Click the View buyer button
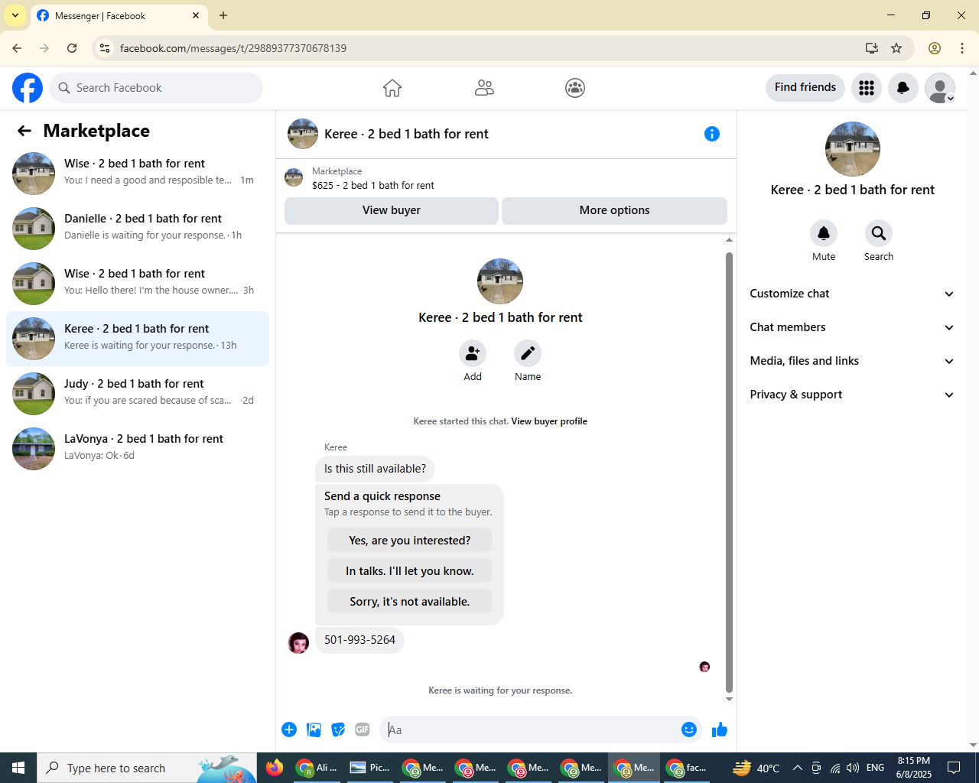Viewport: 979px width, 783px height. pyautogui.click(x=392, y=211)
